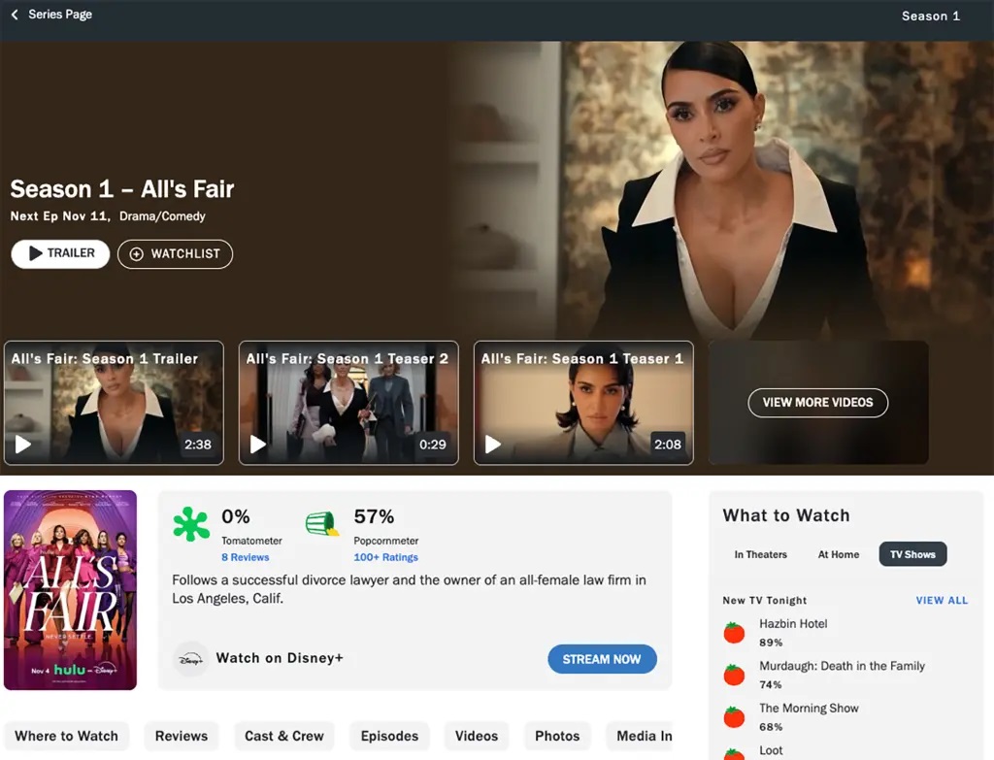Image resolution: width=994 pixels, height=760 pixels.
Task: Select the TV Shows filter
Action: click(x=912, y=554)
